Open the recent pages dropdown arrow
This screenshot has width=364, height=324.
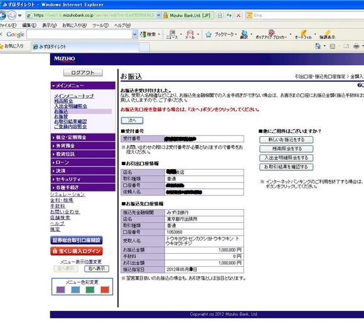coord(20,16)
